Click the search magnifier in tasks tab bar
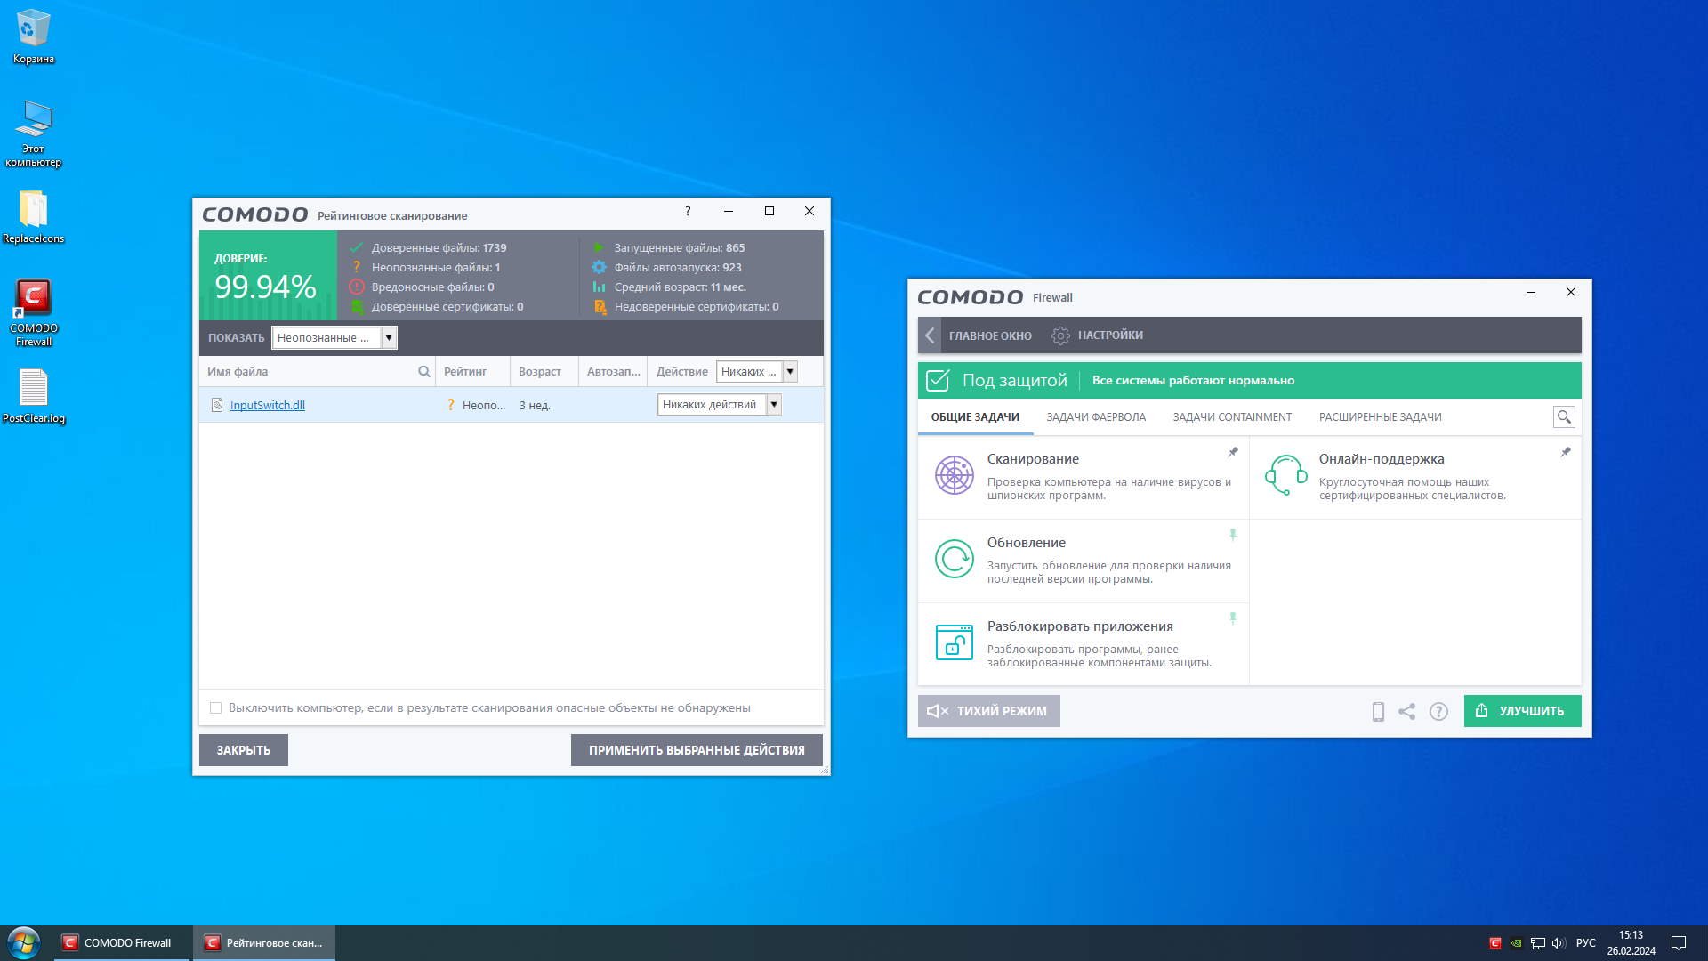The image size is (1708, 961). coord(1563,416)
